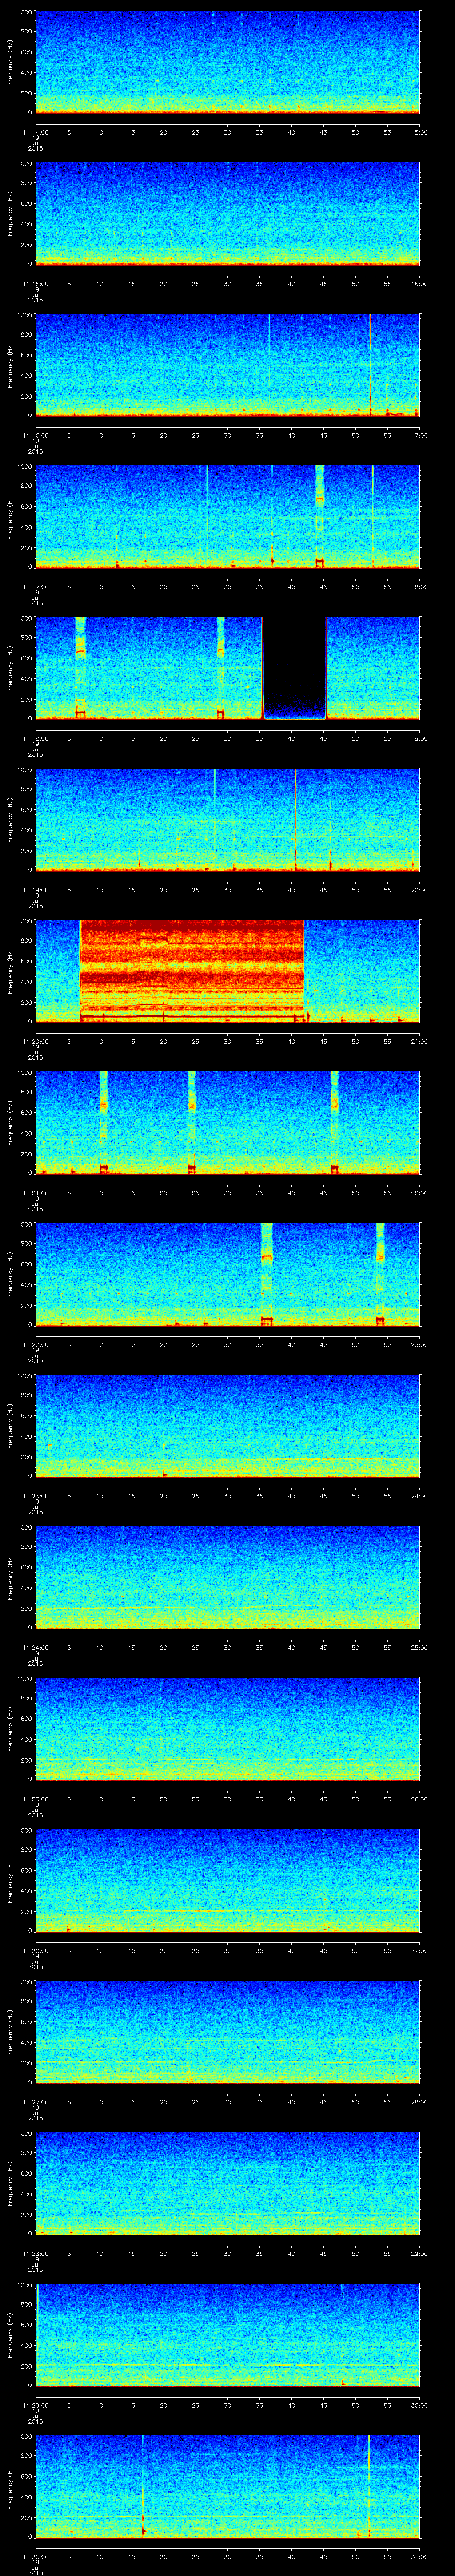
Task: Click the Frequency (Hz) axis label of the 11:20 spectrogram
Action: point(10,970)
